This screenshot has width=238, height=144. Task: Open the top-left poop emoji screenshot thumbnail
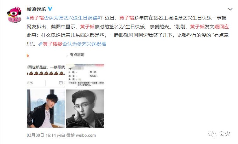[46, 76]
